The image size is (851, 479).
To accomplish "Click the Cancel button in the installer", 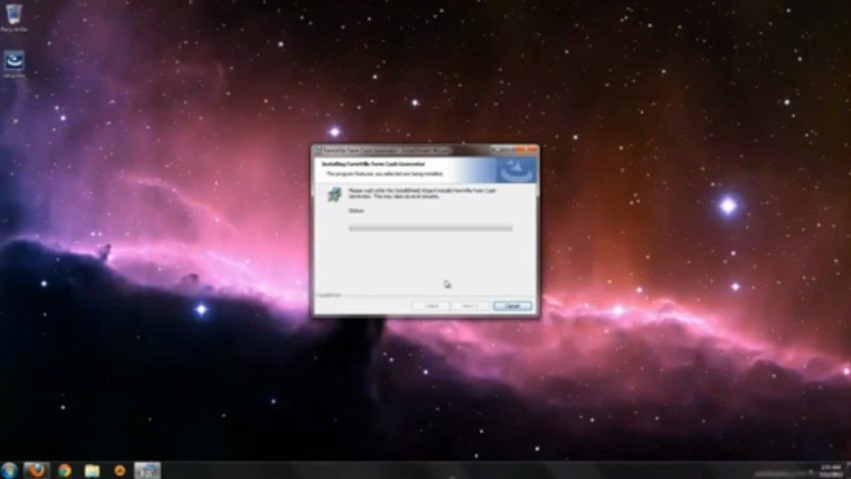I will (512, 306).
